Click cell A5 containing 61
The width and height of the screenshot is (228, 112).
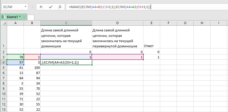coord(15,68)
